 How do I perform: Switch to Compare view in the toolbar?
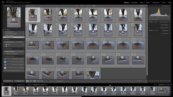point(35,81)
